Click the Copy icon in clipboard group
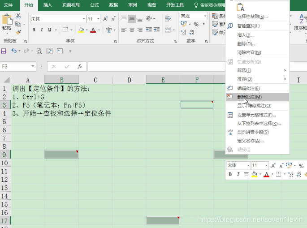Viewport: 307px width, 228px height. pyautogui.click(x=18, y=24)
